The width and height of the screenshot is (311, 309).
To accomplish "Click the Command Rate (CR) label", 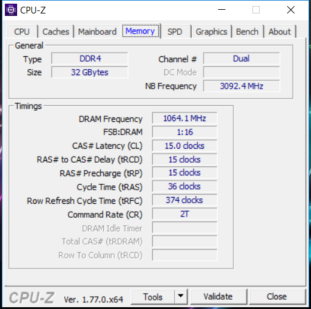I will (x=105, y=215).
